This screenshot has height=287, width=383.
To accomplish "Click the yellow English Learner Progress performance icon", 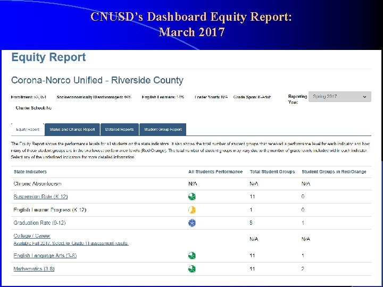I will click(x=192, y=210).
